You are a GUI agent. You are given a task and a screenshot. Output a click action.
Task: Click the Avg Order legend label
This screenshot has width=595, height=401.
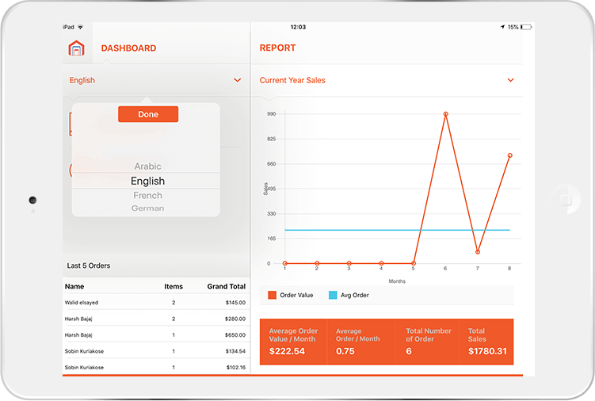(354, 295)
